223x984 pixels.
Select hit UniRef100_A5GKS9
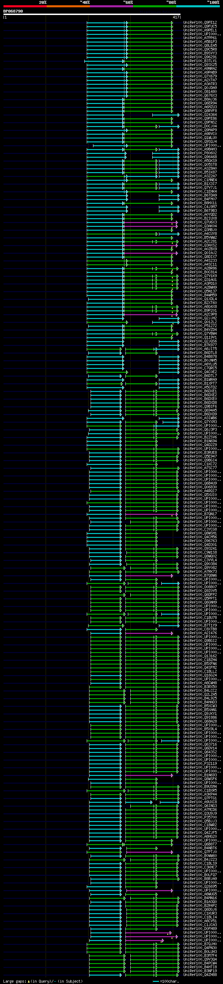(x=200, y=161)
